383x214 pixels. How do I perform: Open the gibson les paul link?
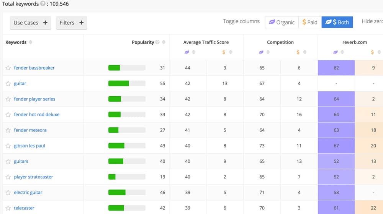click(x=29, y=146)
